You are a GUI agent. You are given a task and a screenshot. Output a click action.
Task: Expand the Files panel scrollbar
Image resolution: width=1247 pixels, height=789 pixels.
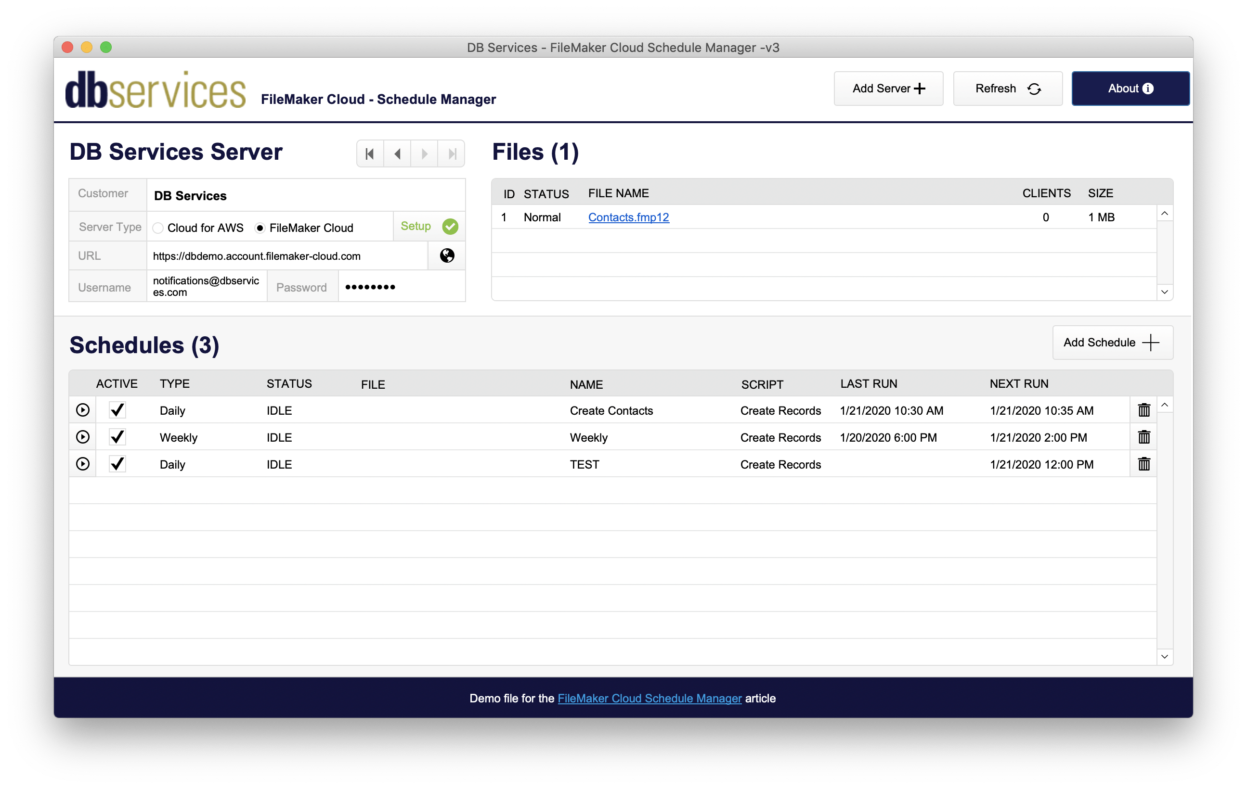[x=1167, y=293]
